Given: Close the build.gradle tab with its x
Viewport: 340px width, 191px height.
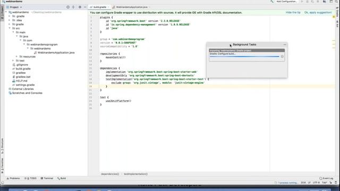Looking at the screenshot, I should (x=108, y=7).
